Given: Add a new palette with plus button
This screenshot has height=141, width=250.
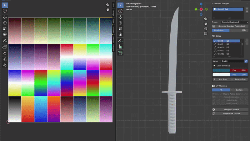Looking at the screenshot, I should click(247, 8).
